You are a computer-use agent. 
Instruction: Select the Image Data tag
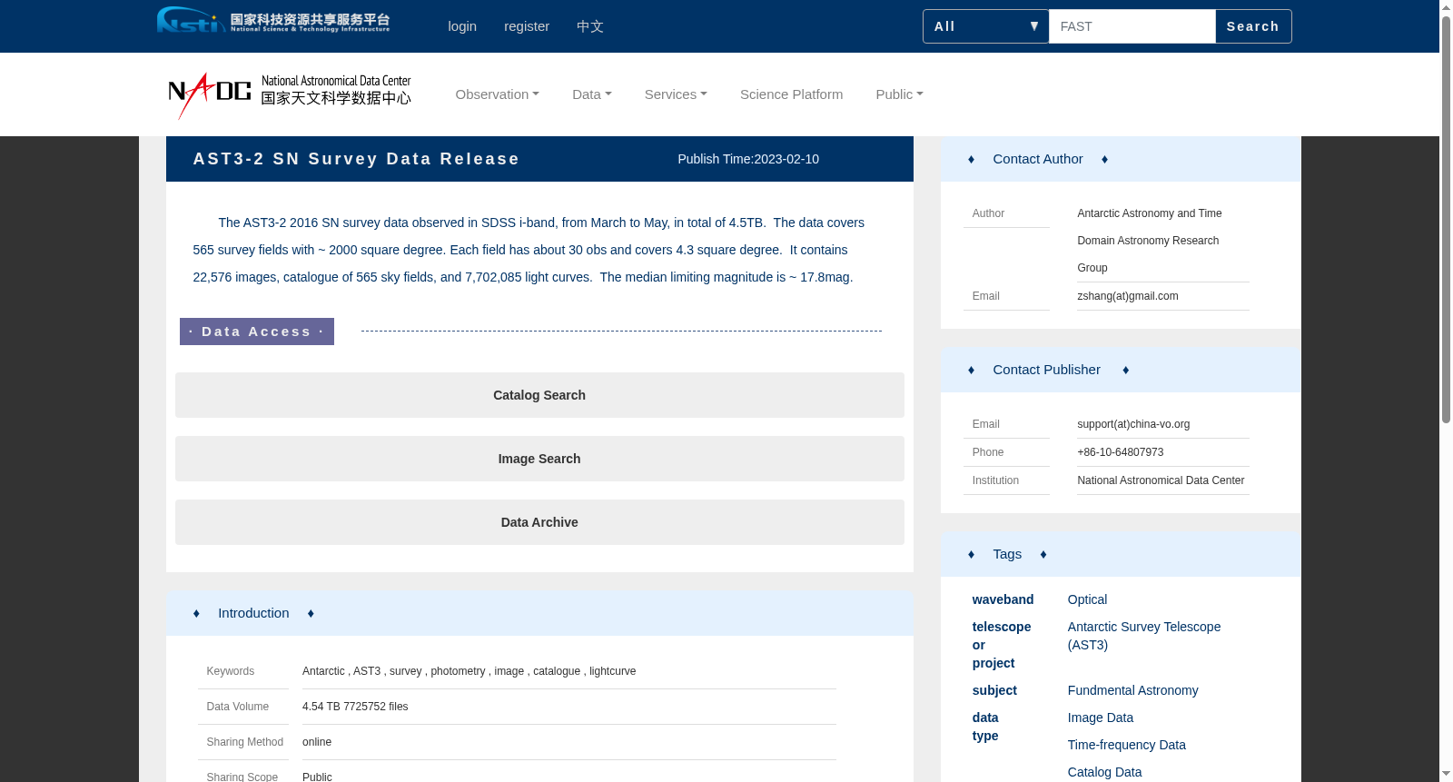click(x=1101, y=718)
